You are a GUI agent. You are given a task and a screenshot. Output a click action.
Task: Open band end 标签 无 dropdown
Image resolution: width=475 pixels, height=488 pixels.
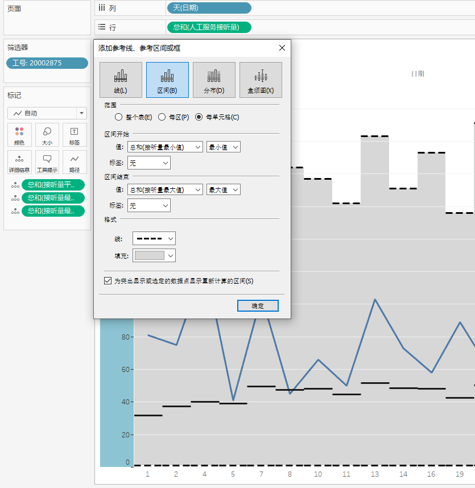[x=149, y=205]
